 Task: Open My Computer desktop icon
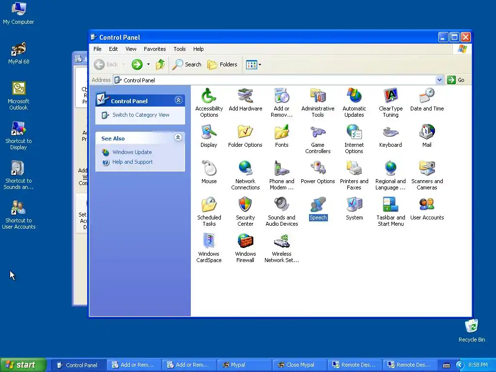pyautogui.click(x=18, y=13)
